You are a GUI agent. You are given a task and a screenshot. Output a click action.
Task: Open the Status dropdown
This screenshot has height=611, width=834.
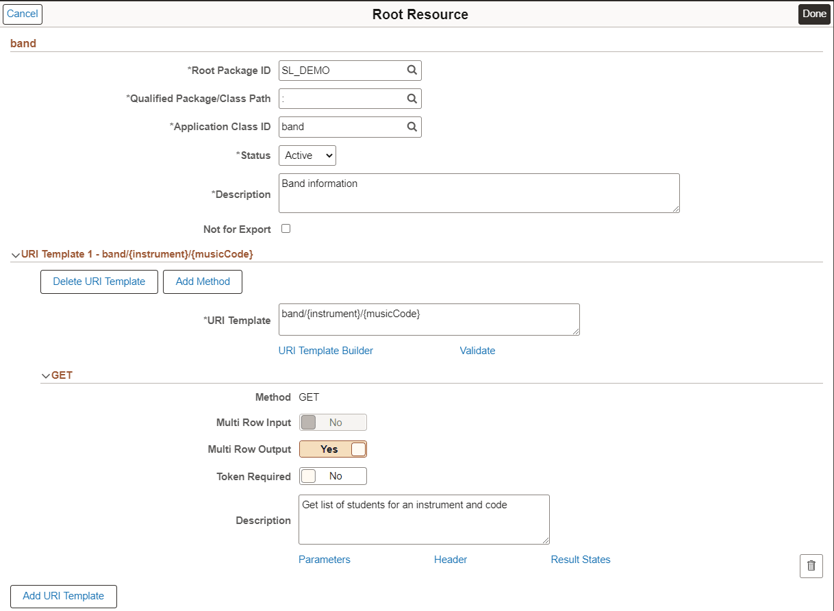pyautogui.click(x=307, y=155)
